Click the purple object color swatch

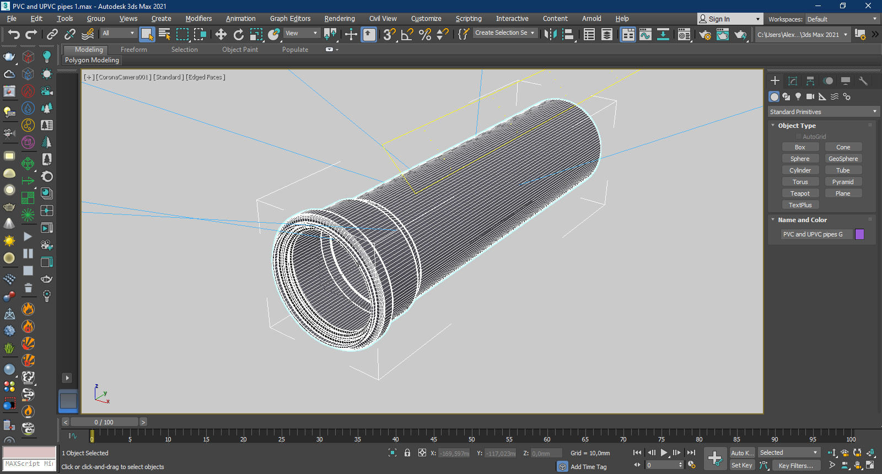pyautogui.click(x=859, y=234)
